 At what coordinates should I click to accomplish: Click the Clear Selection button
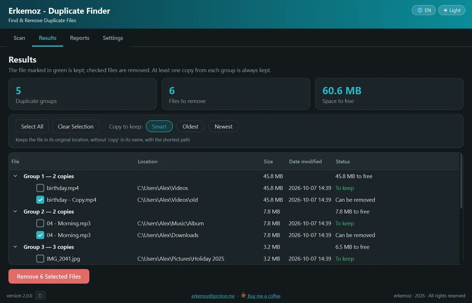[x=75, y=127]
